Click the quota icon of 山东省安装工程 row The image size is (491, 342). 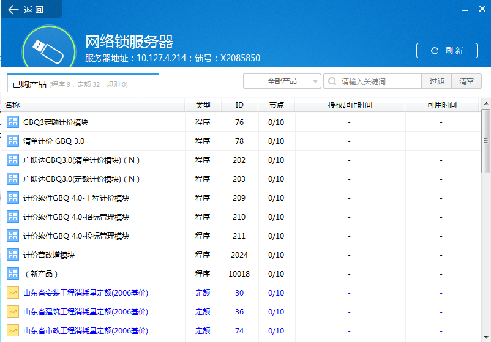coord(13,293)
